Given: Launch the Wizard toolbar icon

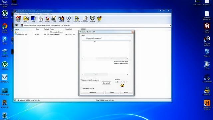Looking at the screenshot, I should (x=61, y=19).
